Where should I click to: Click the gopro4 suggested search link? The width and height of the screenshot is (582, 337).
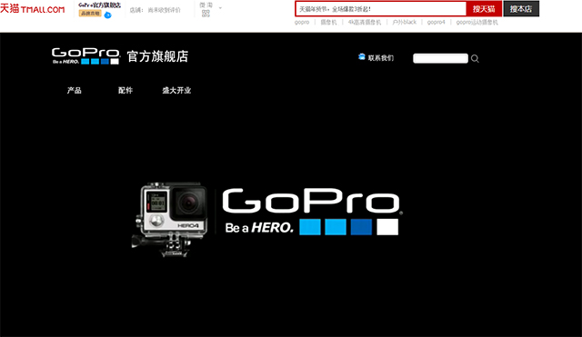point(436,22)
